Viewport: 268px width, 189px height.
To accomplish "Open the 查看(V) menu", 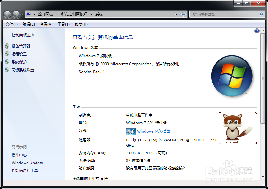I will click(46, 24).
